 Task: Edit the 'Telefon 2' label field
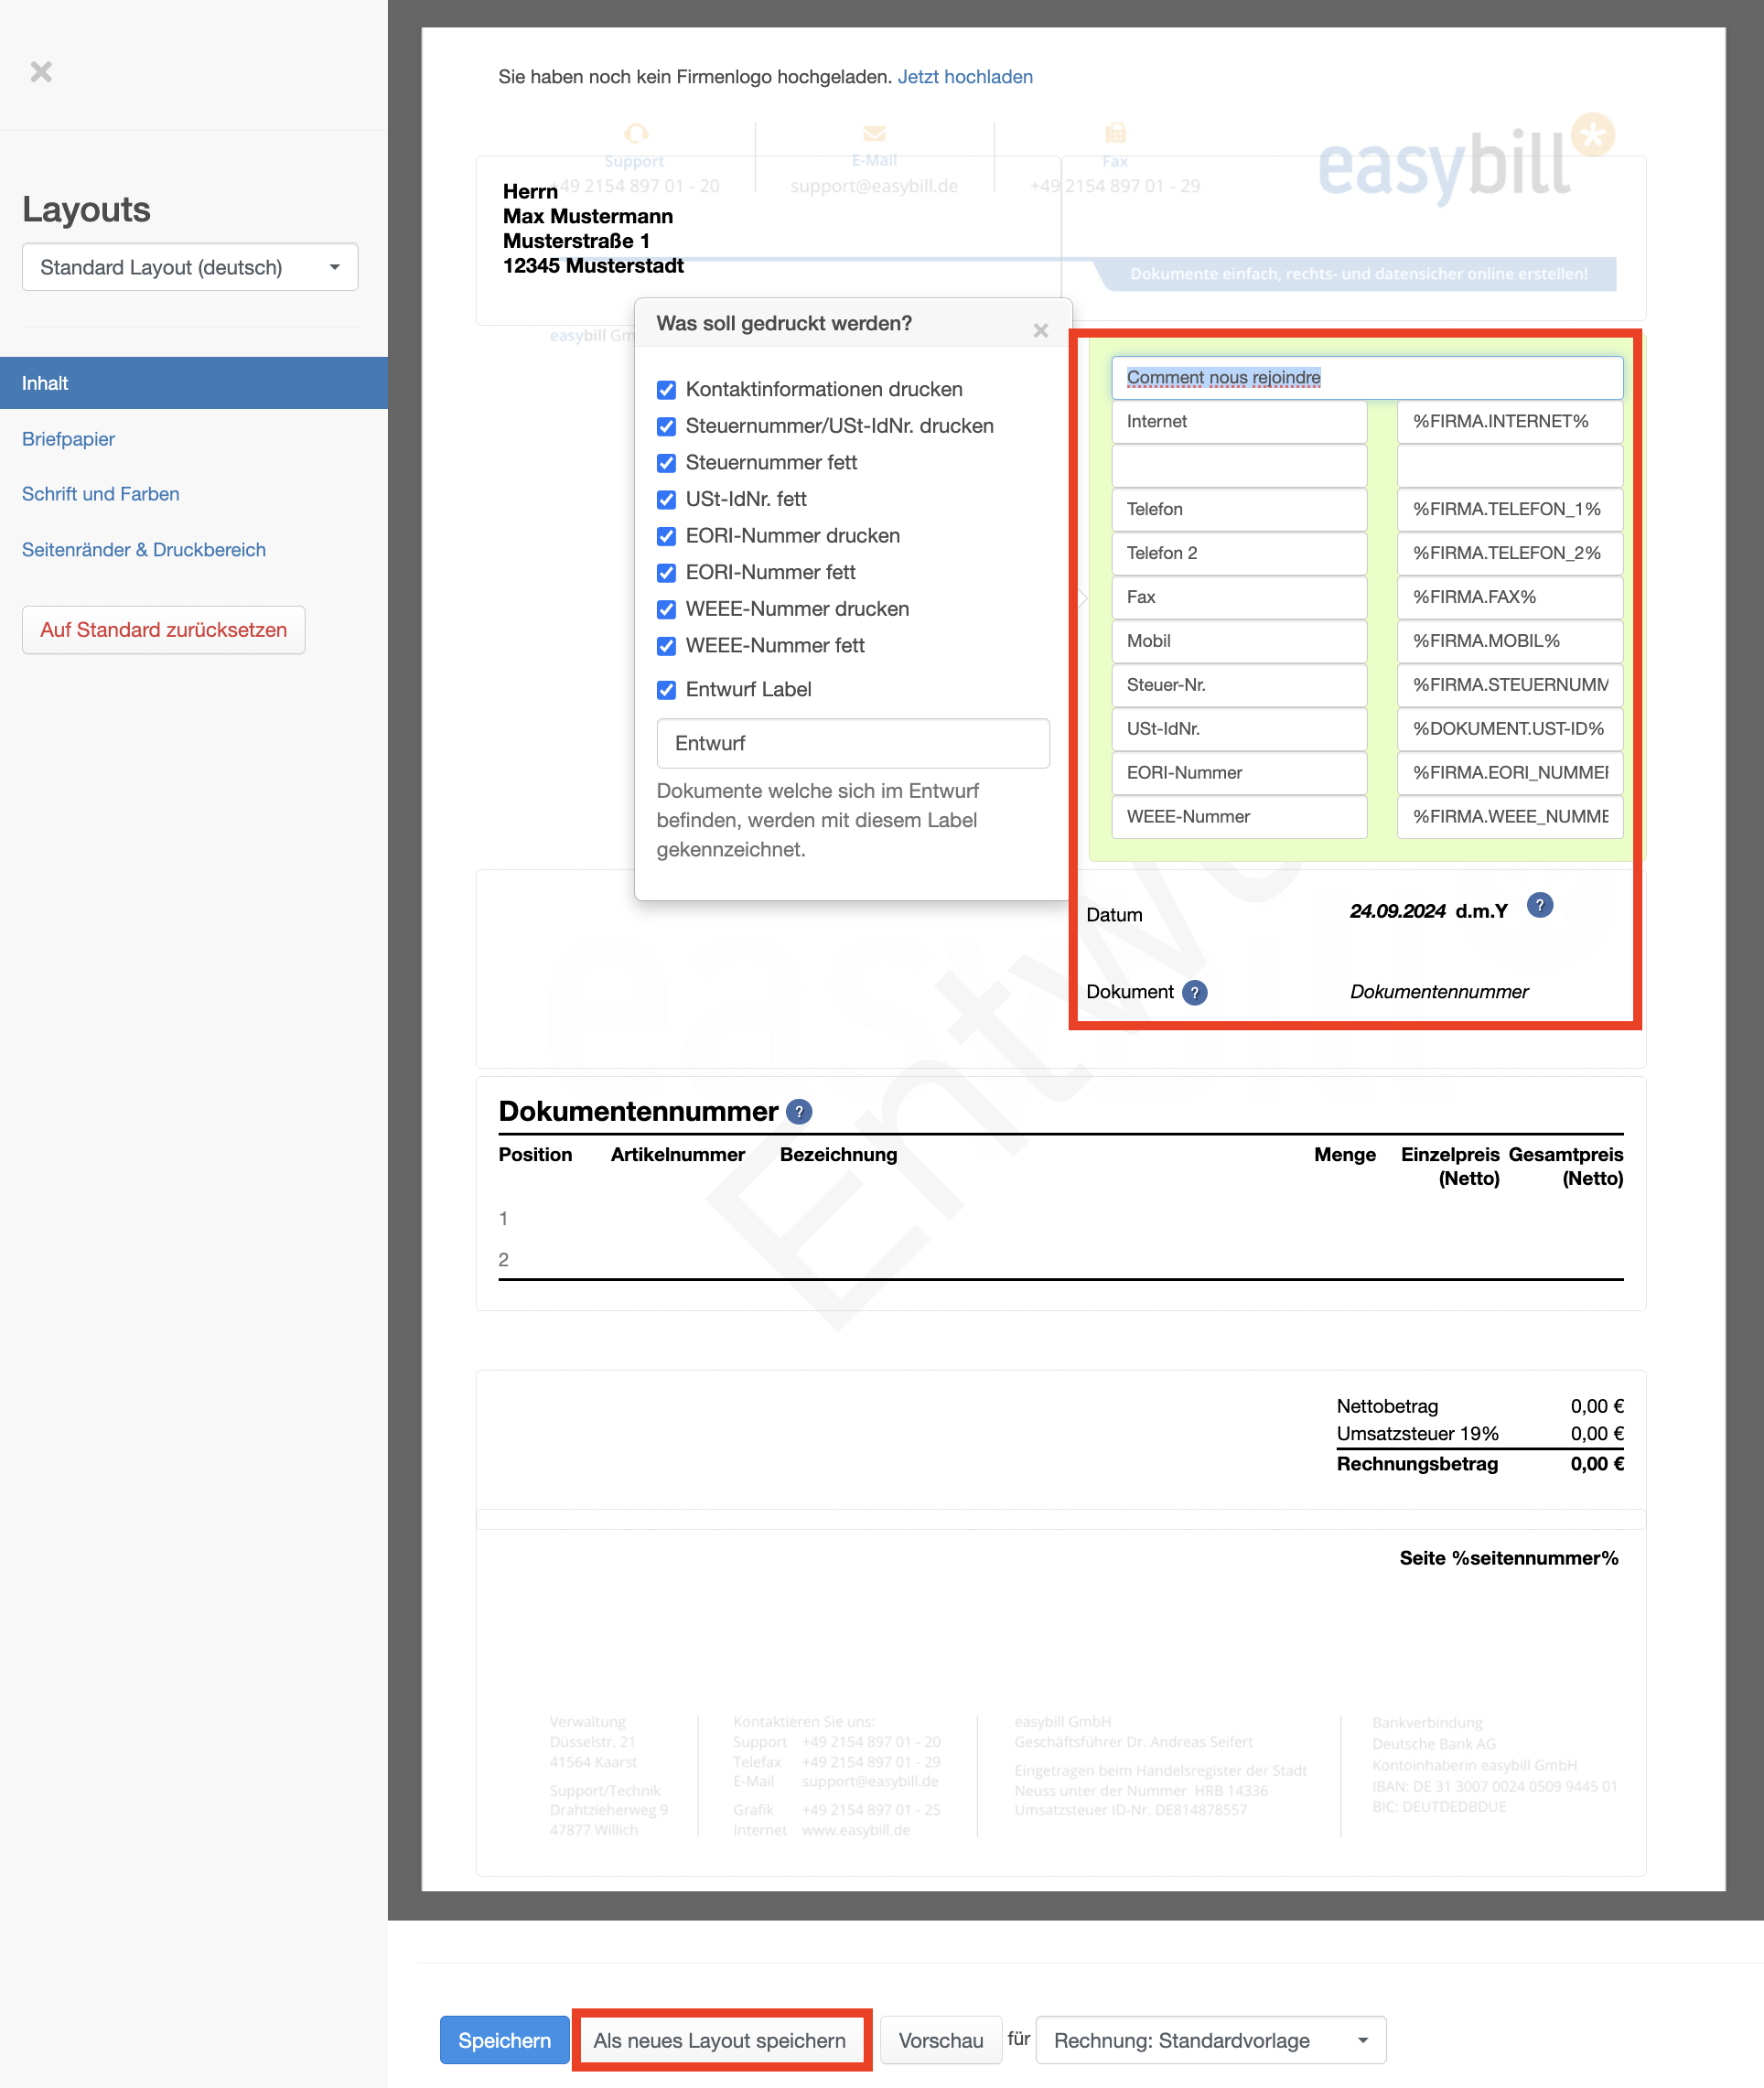coord(1239,554)
